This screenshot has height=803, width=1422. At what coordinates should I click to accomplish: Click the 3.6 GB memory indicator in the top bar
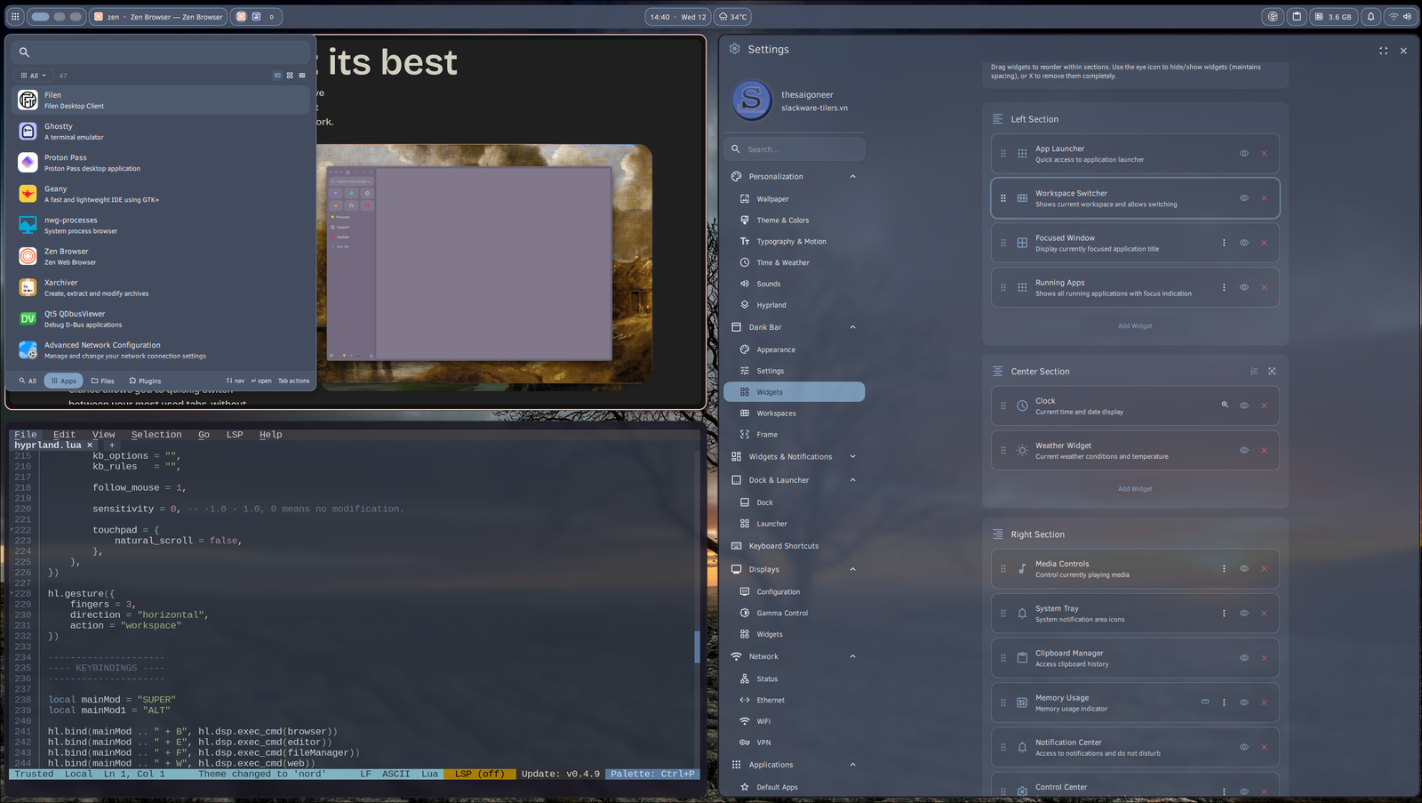coord(1333,16)
